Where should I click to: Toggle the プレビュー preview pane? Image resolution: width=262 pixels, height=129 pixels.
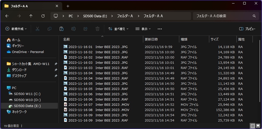(247, 29)
